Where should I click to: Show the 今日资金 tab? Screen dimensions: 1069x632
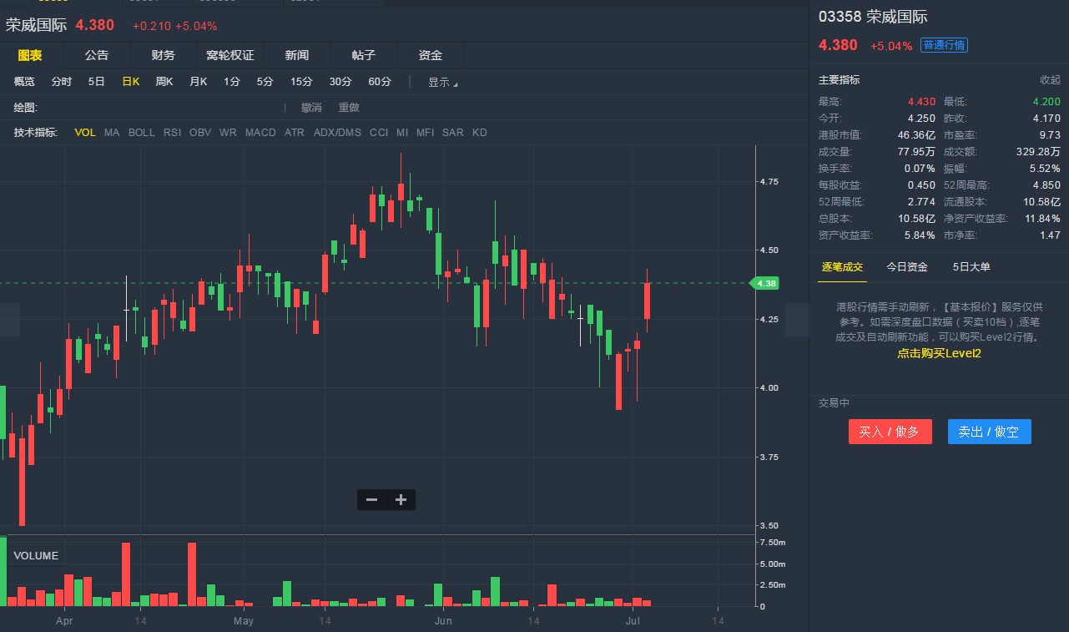coord(907,267)
